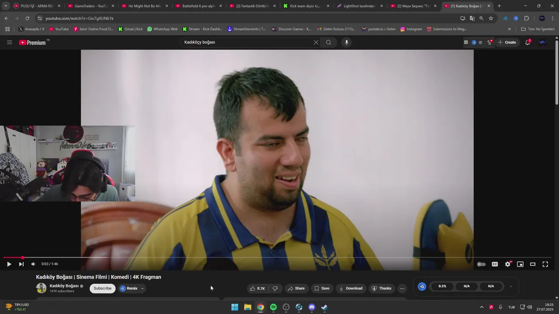Open the translate page icon
Viewport: 559px width, 314px height.
pyautogui.click(x=472, y=18)
